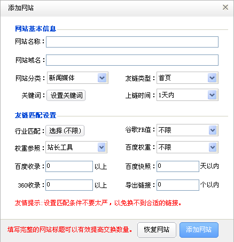Click the 设置关键词 button
Viewport: 234px width, 242px height.
tap(66, 96)
